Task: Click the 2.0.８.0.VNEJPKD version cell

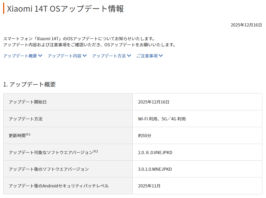Action: click(155, 152)
